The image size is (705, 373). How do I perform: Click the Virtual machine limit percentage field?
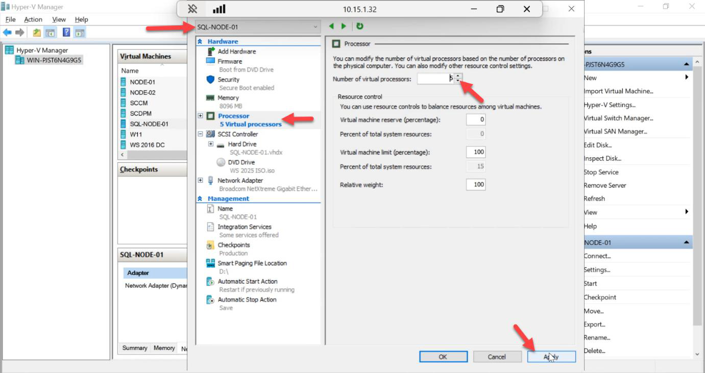tap(476, 152)
